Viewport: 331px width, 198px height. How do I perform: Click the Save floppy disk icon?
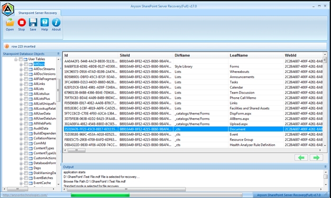pos(33,22)
